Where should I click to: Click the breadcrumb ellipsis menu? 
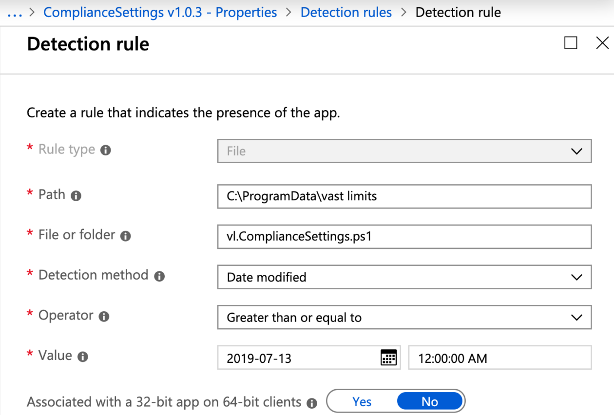tap(14, 12)
